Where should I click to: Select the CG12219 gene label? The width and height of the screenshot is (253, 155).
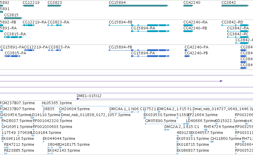click(31, 3)
